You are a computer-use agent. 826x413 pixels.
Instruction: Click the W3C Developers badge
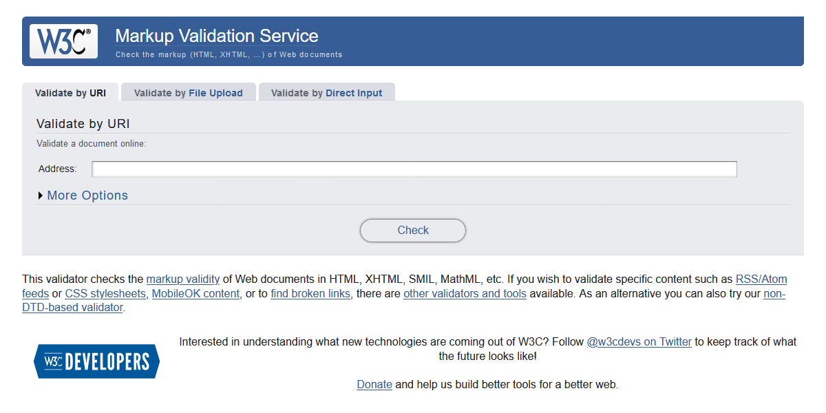tap(96, 361)
